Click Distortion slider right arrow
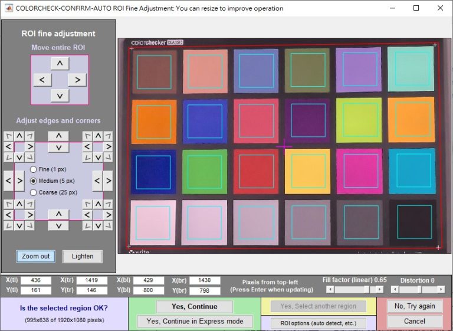Screen dimensions: 453x331 (441, 289)
